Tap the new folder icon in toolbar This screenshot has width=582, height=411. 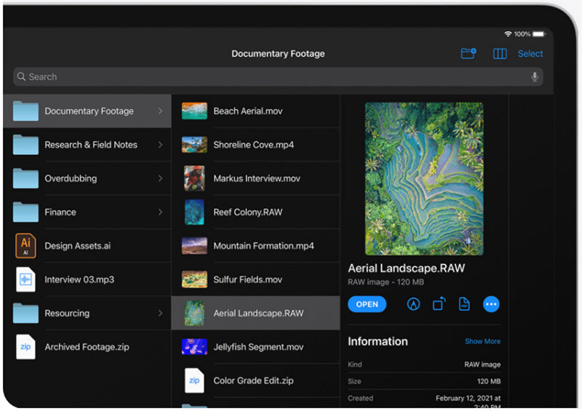[469, 54]
